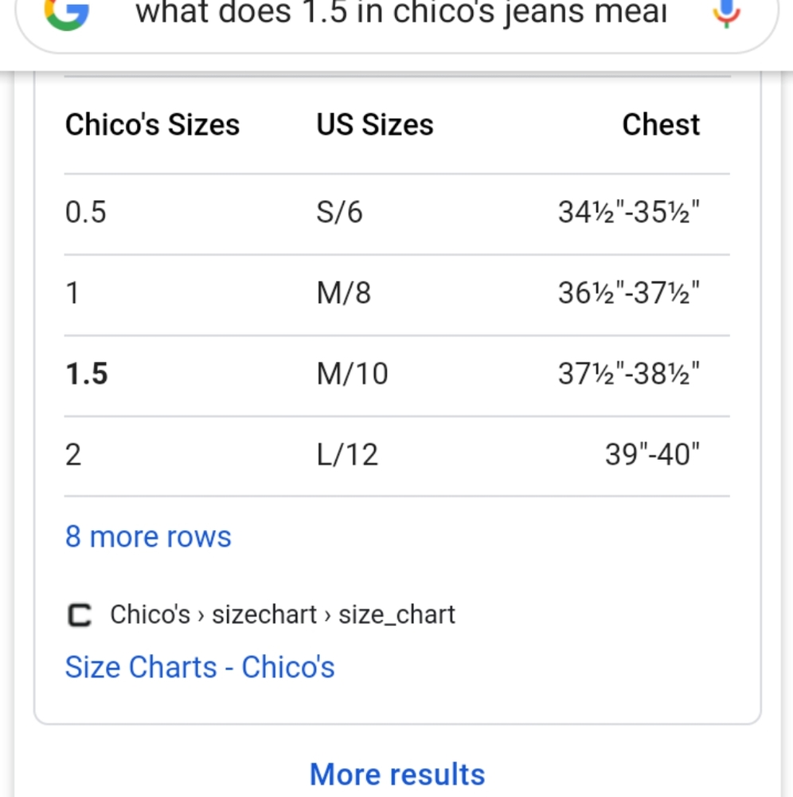Click the M/8 US size cell
This screenshot has height=797, width=793.
click(x=344, y=294)
